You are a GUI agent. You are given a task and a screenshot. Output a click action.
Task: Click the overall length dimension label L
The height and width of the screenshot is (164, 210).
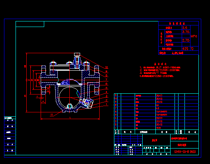(70, 118)
